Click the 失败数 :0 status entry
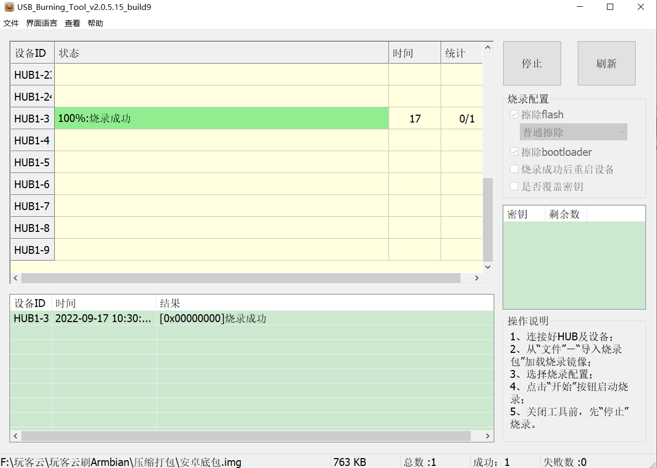The width and height of the screenshot is (657, 468). click(x=565, y=462)
